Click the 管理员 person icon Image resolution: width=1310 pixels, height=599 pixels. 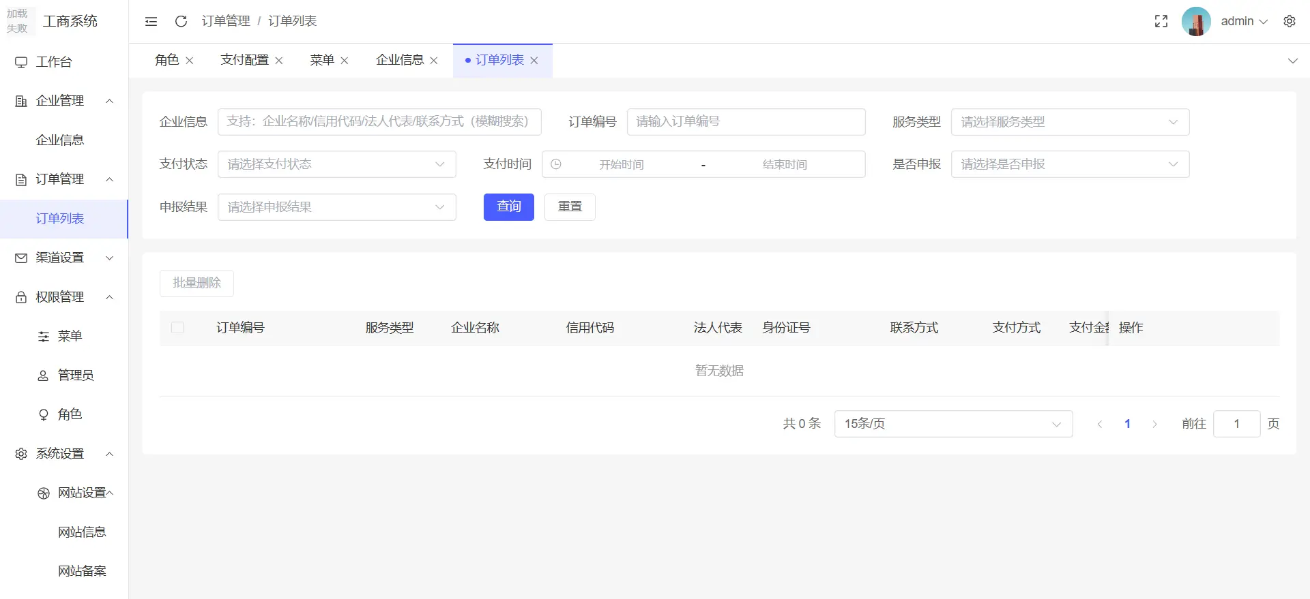coord(43,375)
